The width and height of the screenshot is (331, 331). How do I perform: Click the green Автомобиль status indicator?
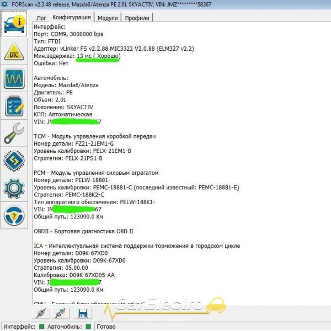point(88,326)
